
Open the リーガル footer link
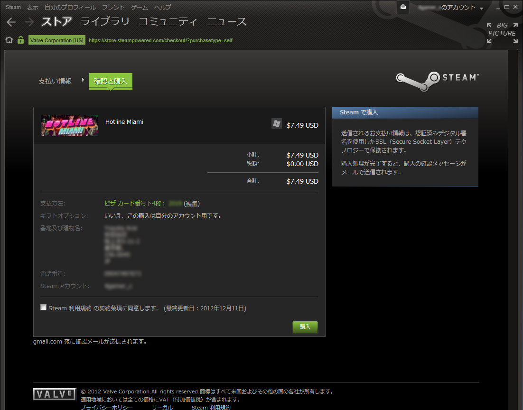click(162, 408)
